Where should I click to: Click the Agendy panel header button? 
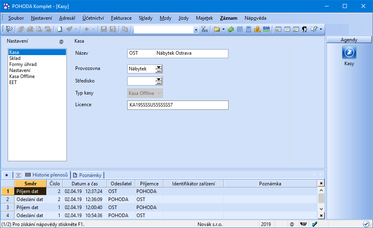tap(349, 40)
